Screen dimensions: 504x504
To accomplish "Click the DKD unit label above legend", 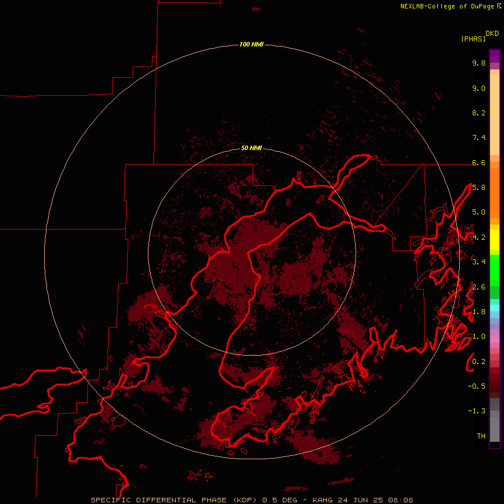I will tap(492, 34).
